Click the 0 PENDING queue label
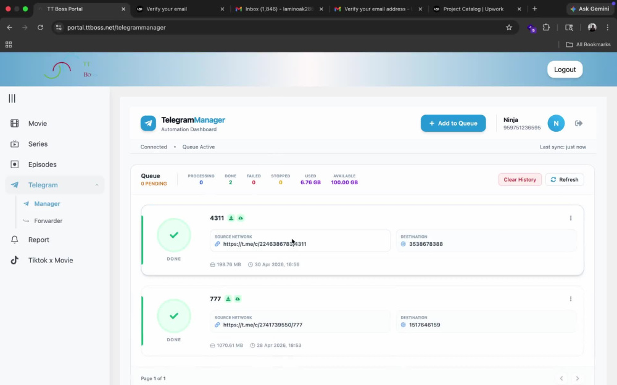This screenshot has height=385, width=617. tap(154, 184)
